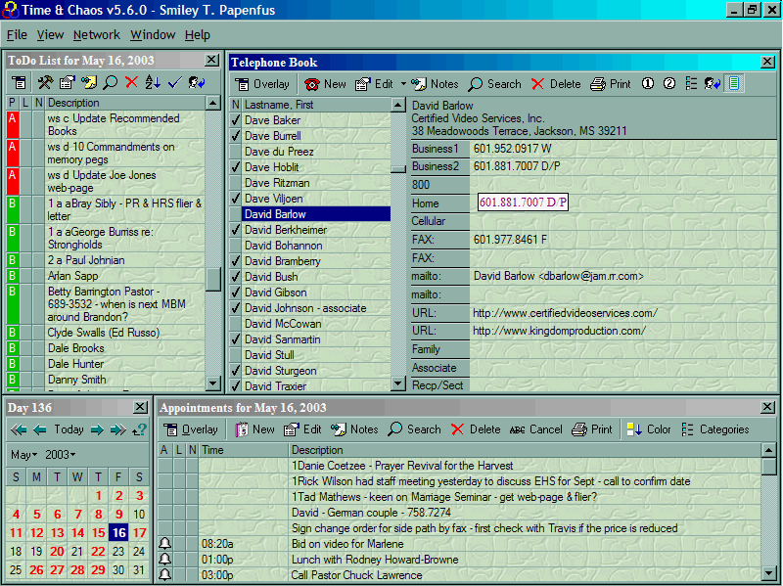Click green priority B cell for Dale Brooks
This screenshot has width=783, height=586.
click(x=13, y=348)
